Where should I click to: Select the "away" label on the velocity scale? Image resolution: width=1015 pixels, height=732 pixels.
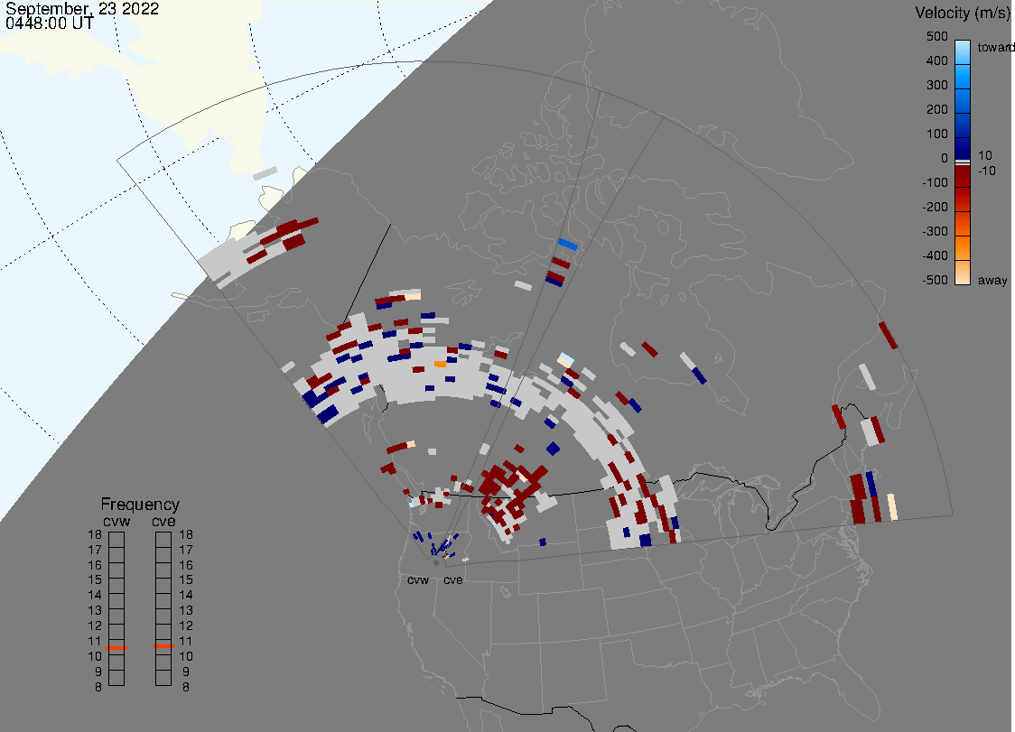(992, 280)
